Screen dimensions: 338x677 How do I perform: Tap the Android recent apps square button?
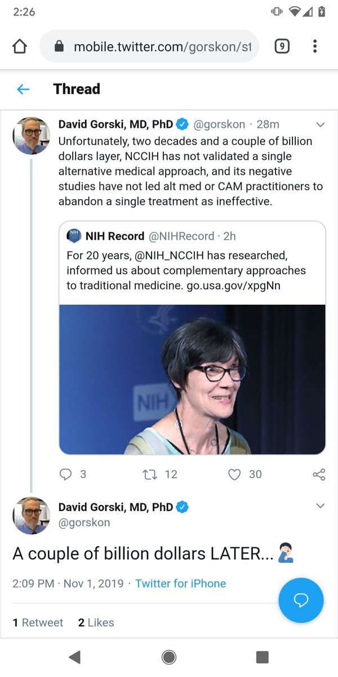coord(262,657)
